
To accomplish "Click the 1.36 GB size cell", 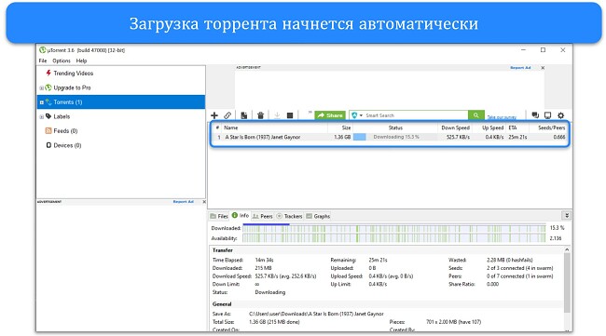I will point(342,137).
